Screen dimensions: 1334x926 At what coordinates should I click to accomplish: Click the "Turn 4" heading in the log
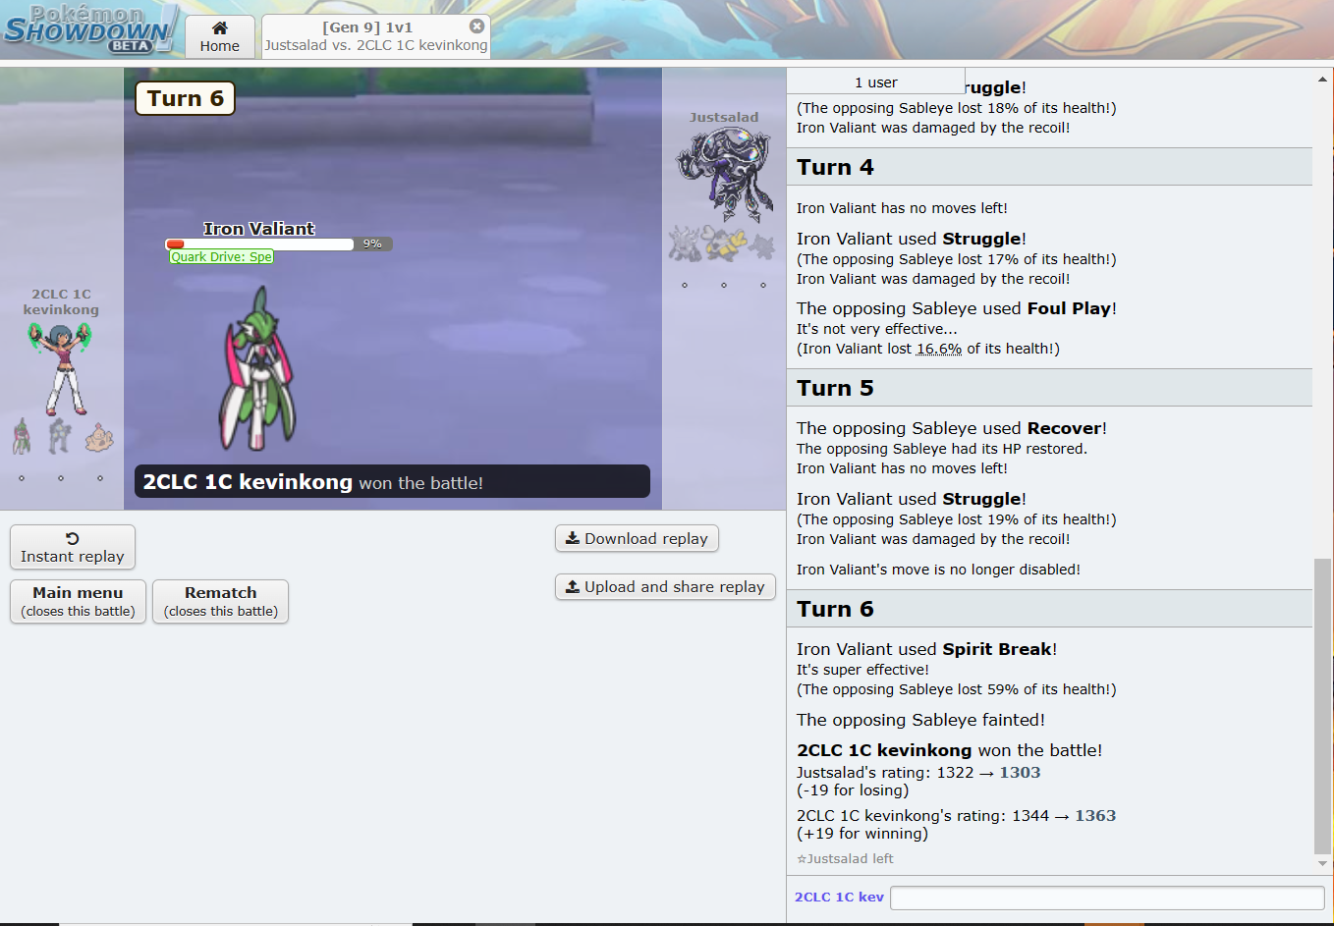click(x=835, y=167)
